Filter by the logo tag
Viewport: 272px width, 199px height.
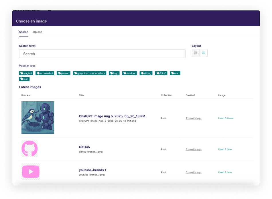point(114,73)
